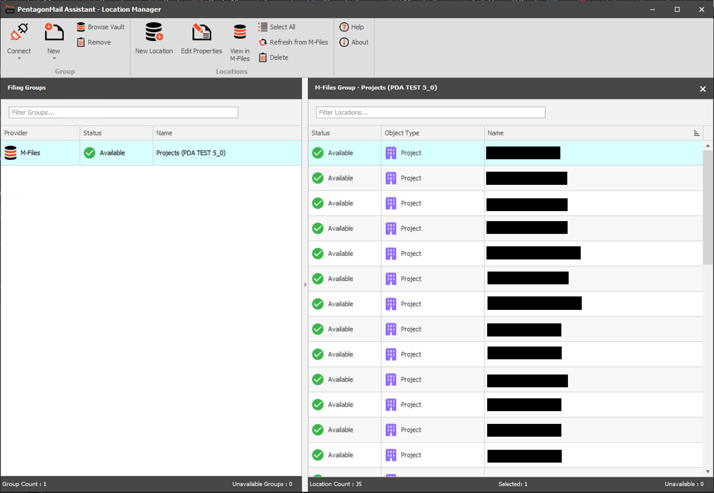Expand the Connect dropdown arrow
The height and width of the screenshot is (493, 714).
(x=19, y=58)
